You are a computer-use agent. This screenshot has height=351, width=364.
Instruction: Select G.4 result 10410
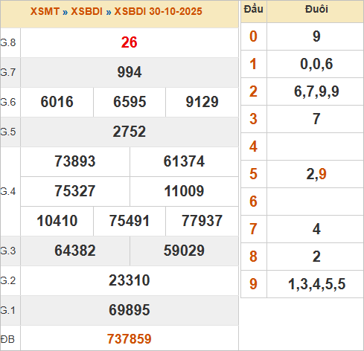tap(57, 221)
